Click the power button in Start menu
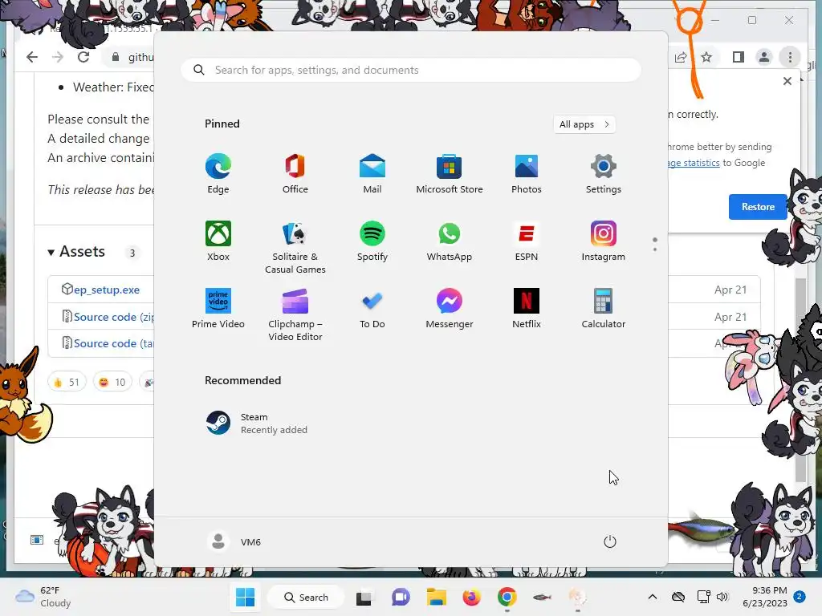Screen dimensions: 822x616 610,541
